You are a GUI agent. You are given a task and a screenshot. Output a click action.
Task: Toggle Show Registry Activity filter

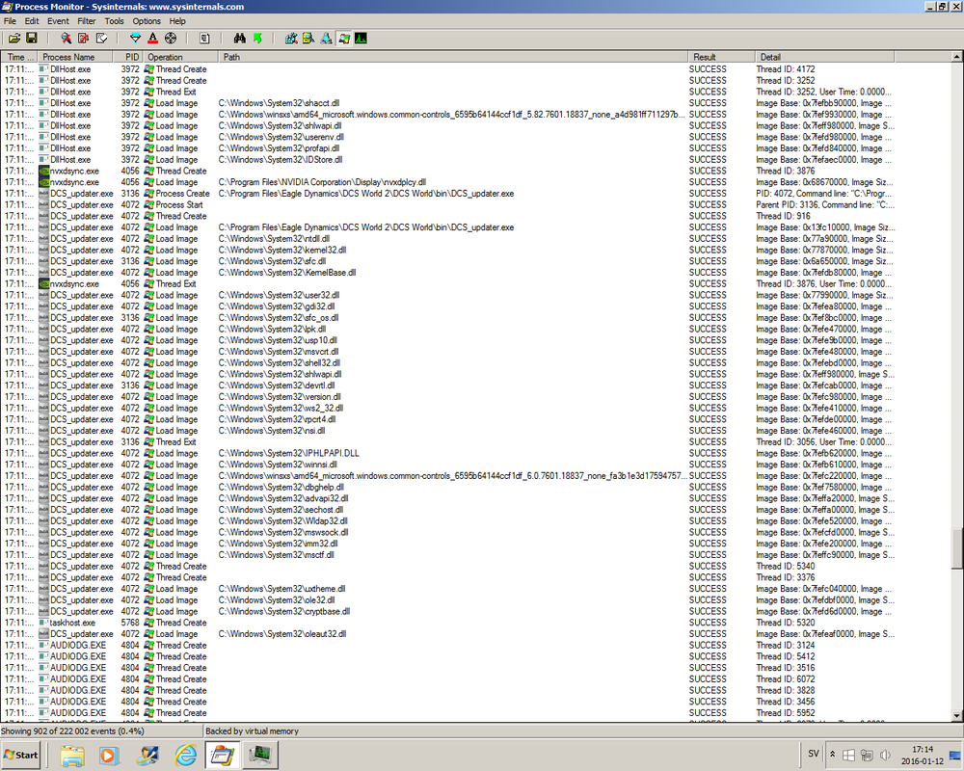[x=291, y=39]
